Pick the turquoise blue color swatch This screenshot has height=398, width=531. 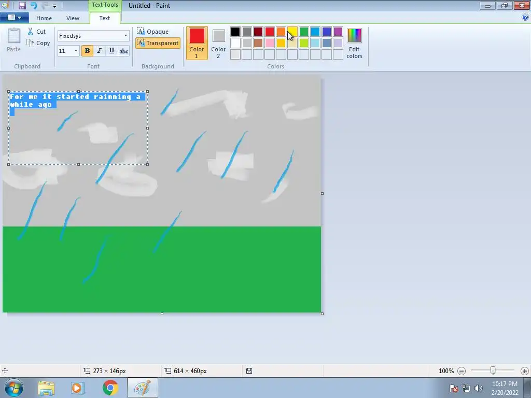pyautogui.click(x=315, y=32)
